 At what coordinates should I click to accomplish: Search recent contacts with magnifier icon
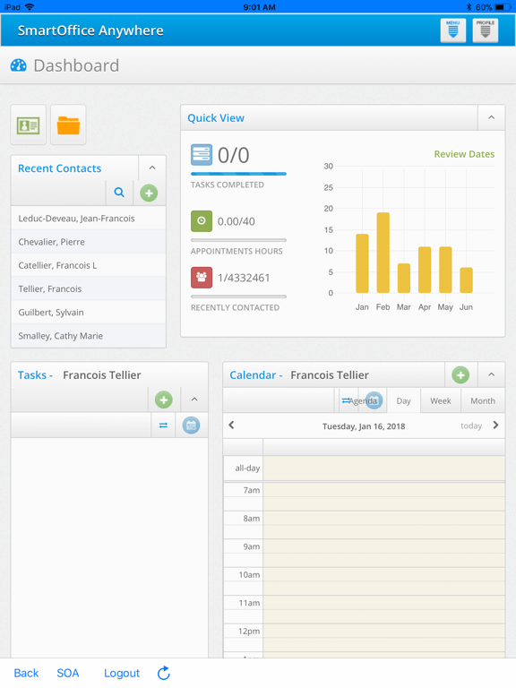coord(119,193)
